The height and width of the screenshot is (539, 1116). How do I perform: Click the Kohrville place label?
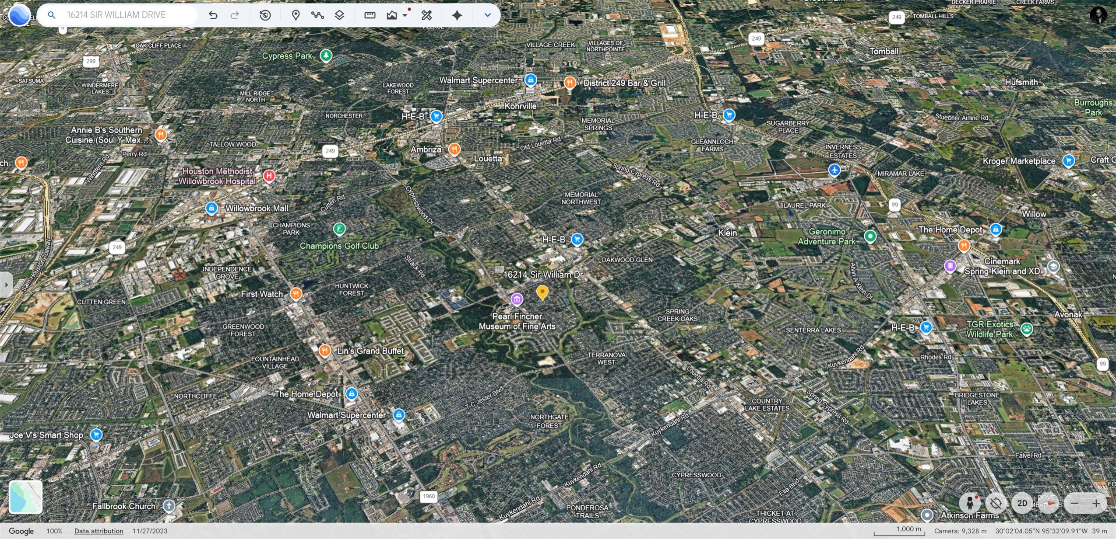point(520,106)
